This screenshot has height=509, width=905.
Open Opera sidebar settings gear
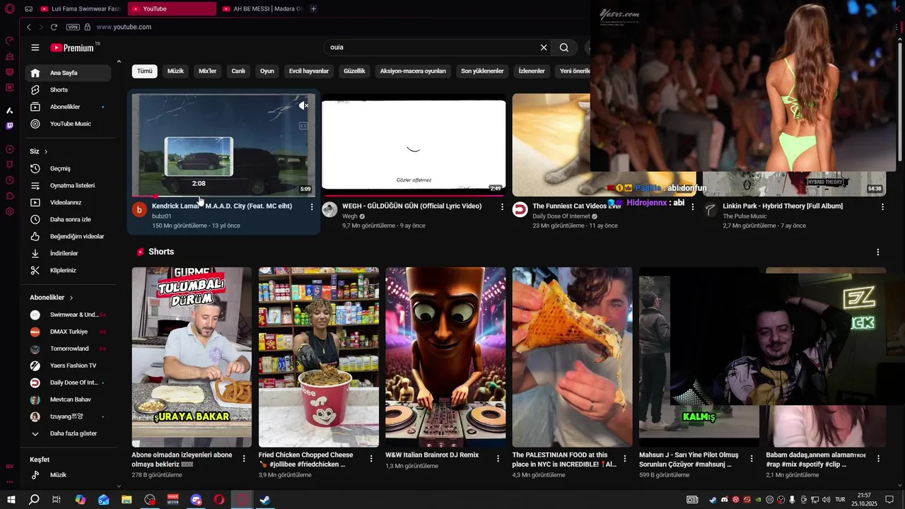(x=9, y=211)
